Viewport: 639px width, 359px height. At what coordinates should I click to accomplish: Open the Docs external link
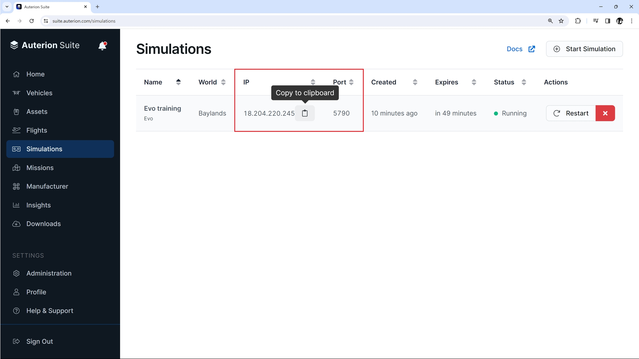tap(521, 49)
